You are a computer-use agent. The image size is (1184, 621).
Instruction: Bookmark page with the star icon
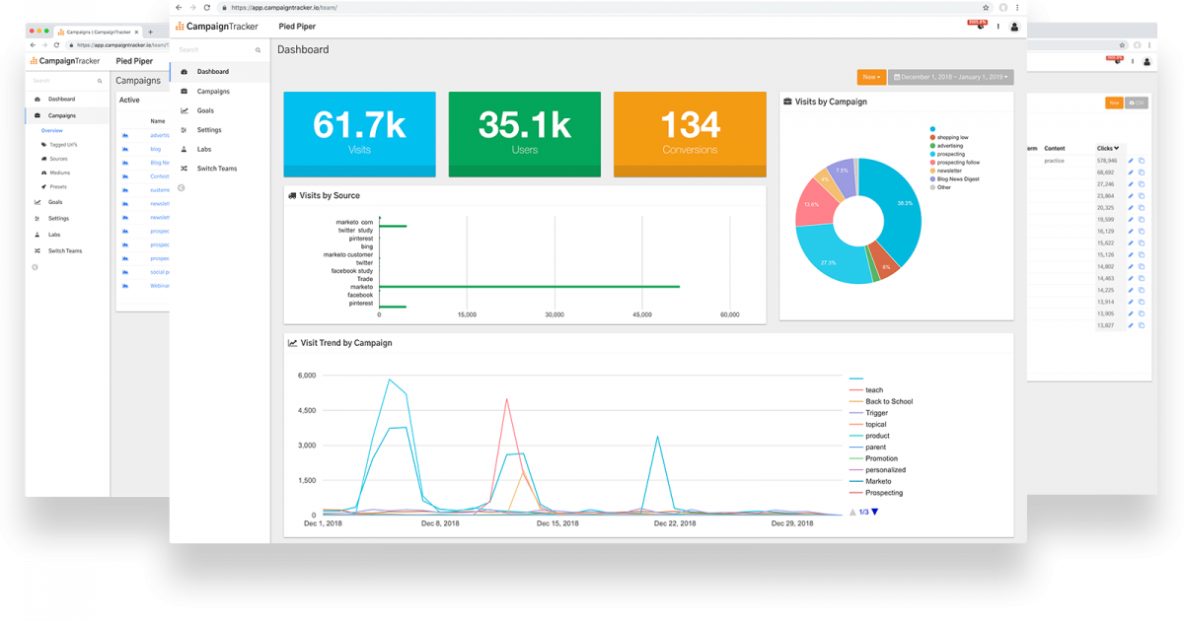986,7
